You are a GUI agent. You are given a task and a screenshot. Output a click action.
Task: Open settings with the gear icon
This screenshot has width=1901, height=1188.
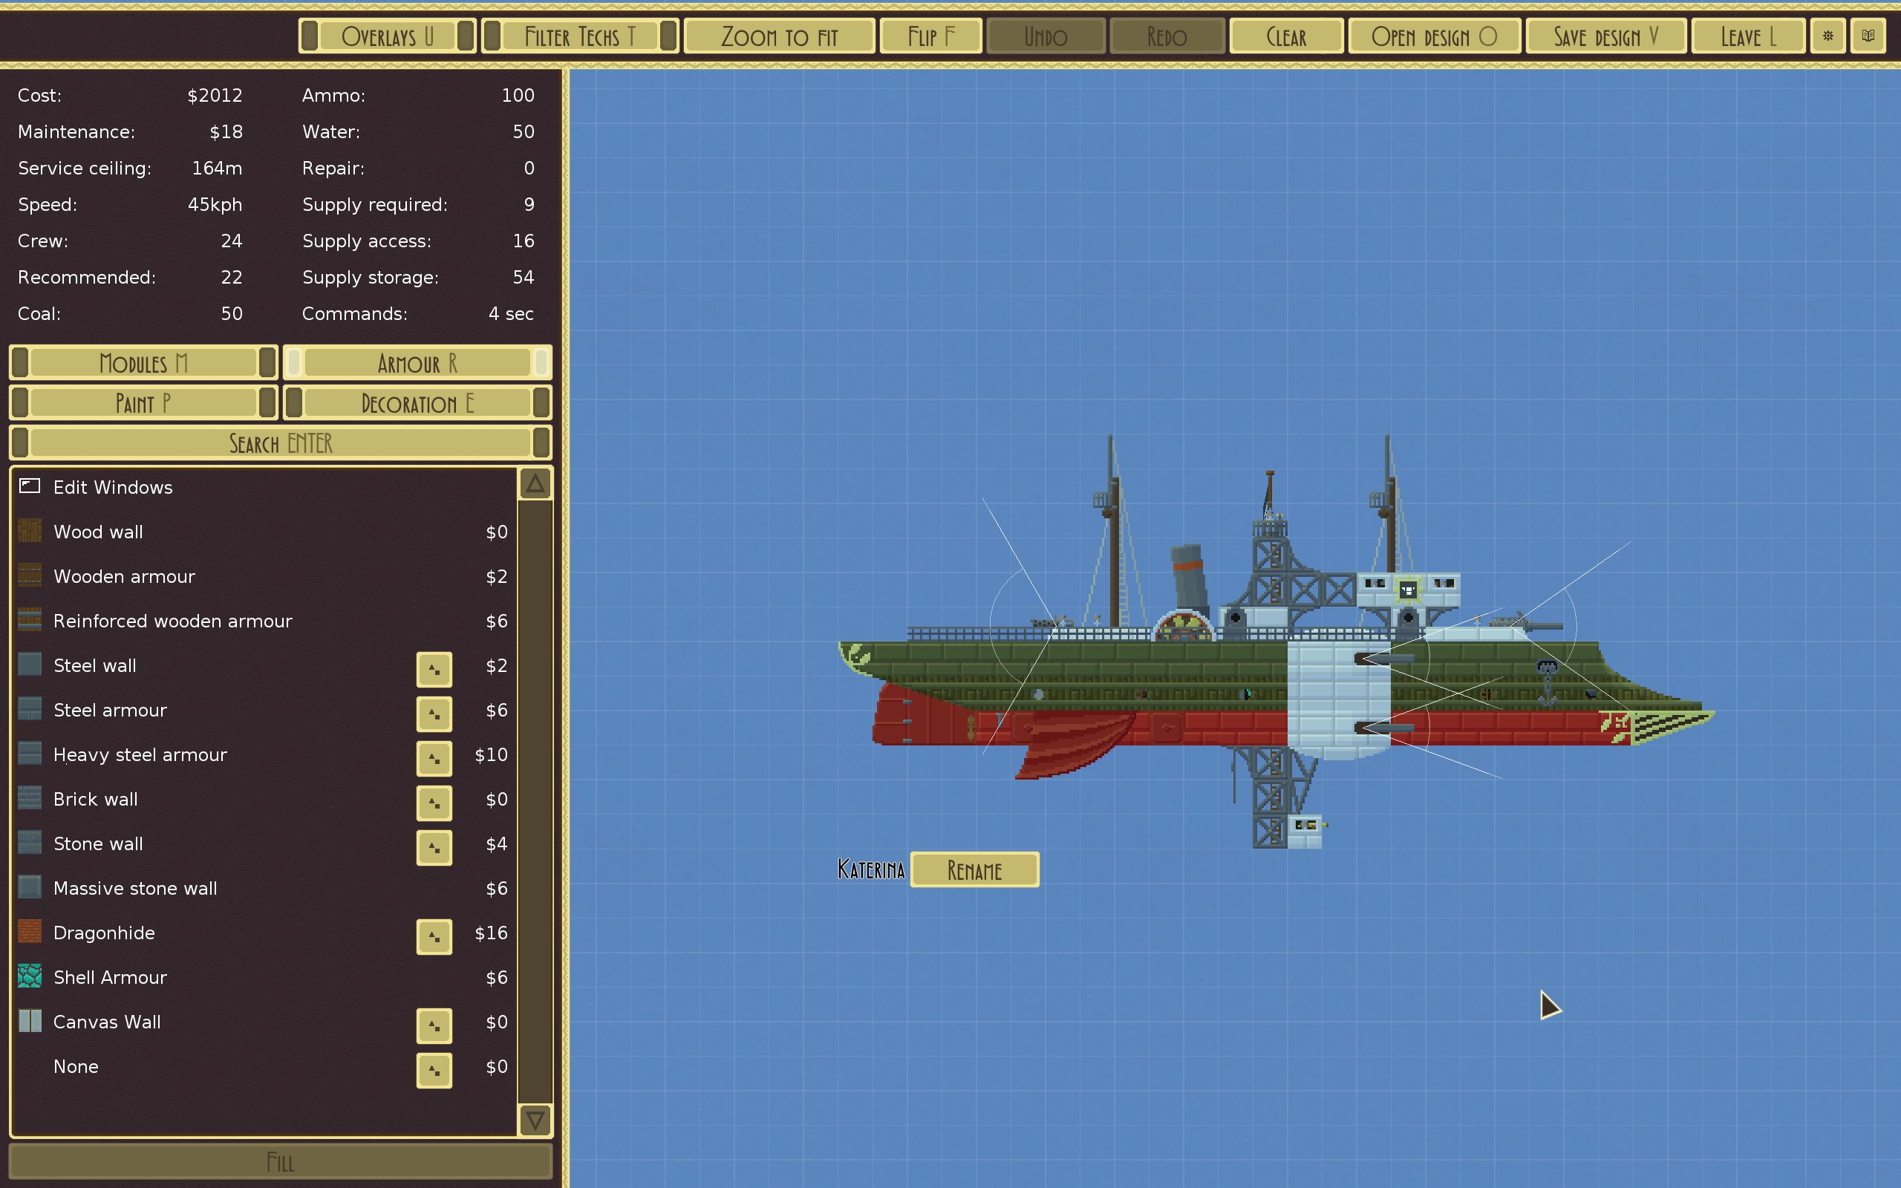1828,36
